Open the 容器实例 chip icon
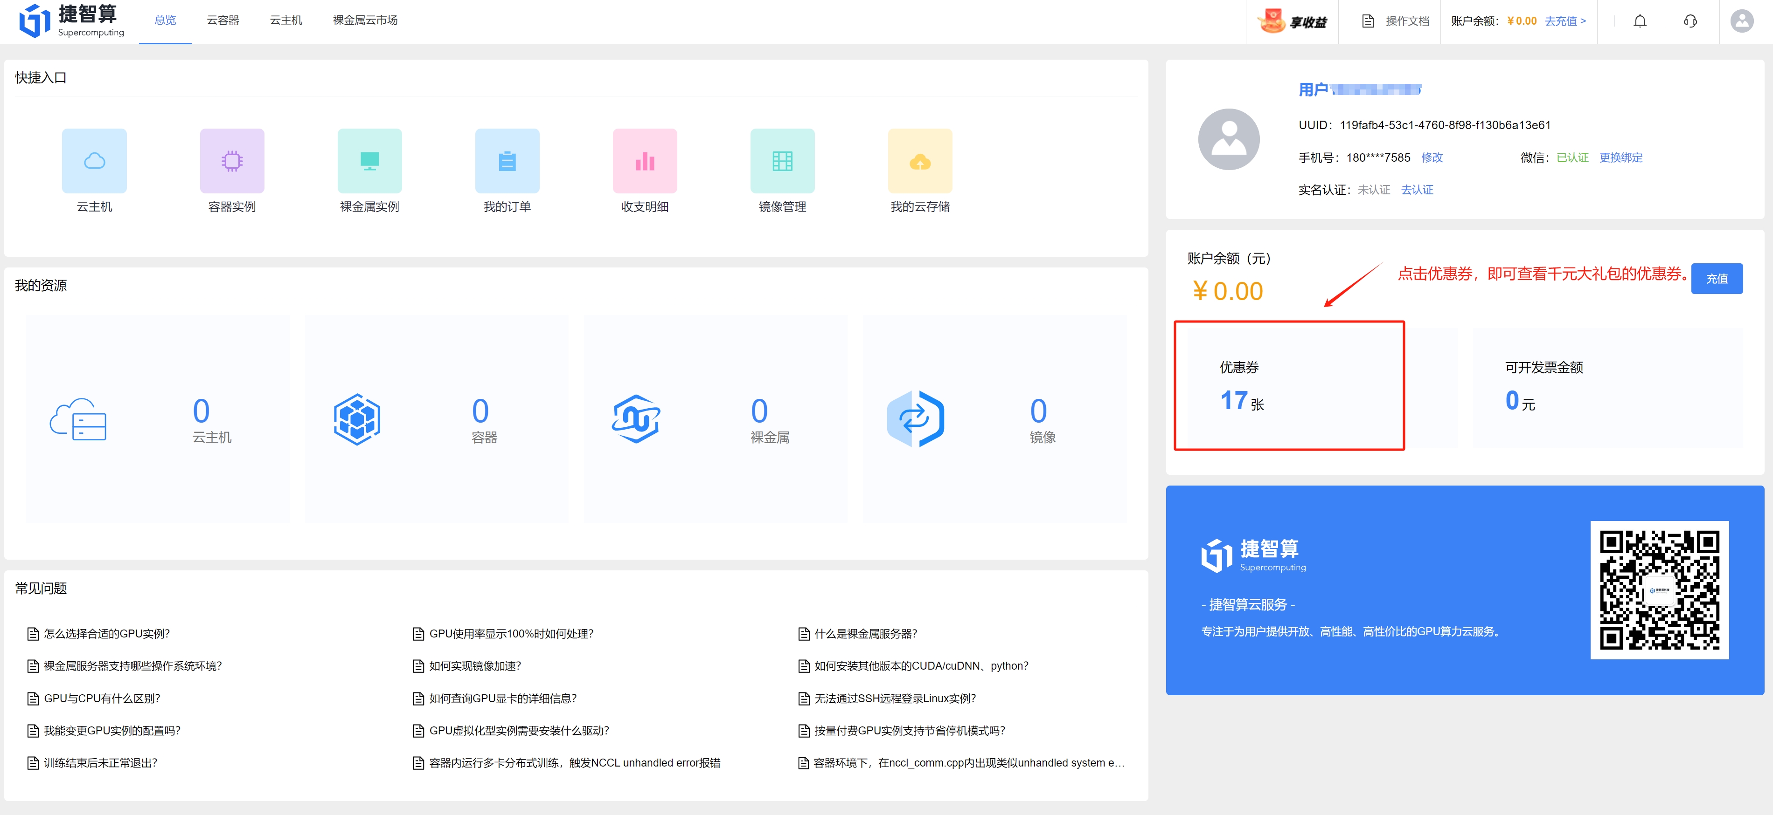Screen dimensions: 1773x815 tap(232, 161)
